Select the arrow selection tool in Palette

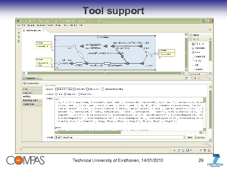(191, 39)
